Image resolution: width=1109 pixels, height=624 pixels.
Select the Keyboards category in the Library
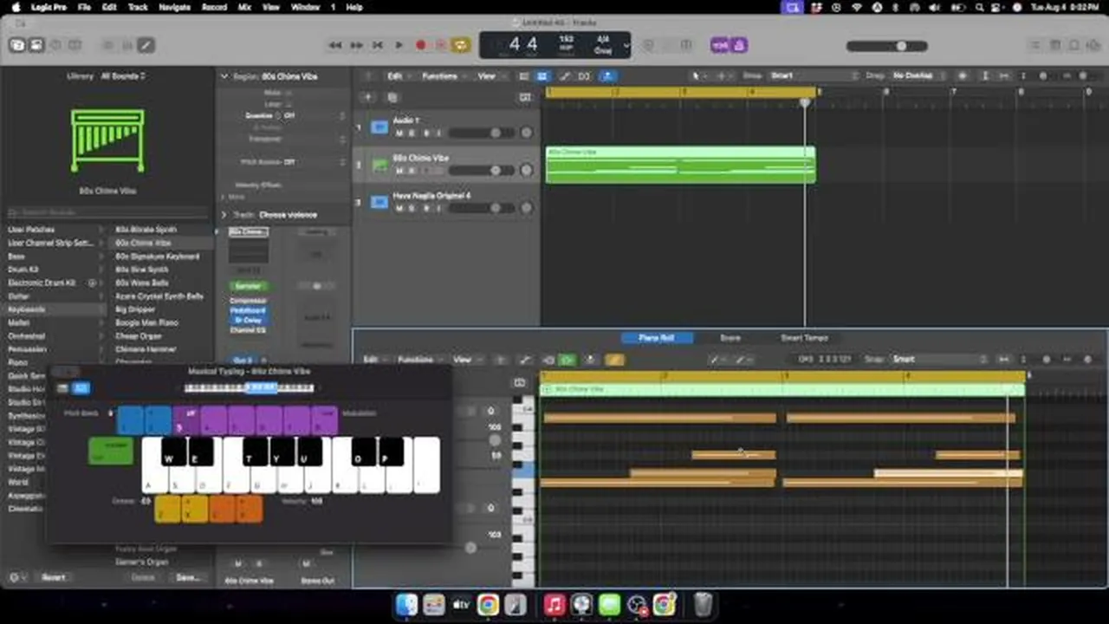[x=54, y=309]
